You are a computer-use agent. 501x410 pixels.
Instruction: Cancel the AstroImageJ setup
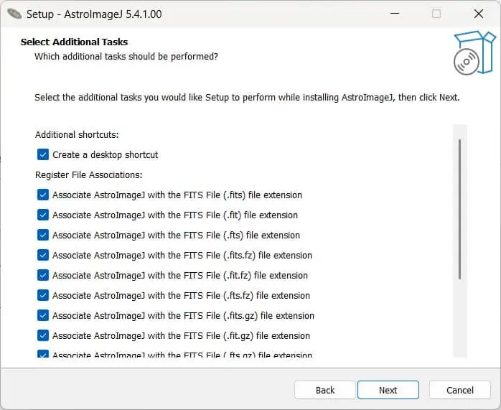click(460, 390)
